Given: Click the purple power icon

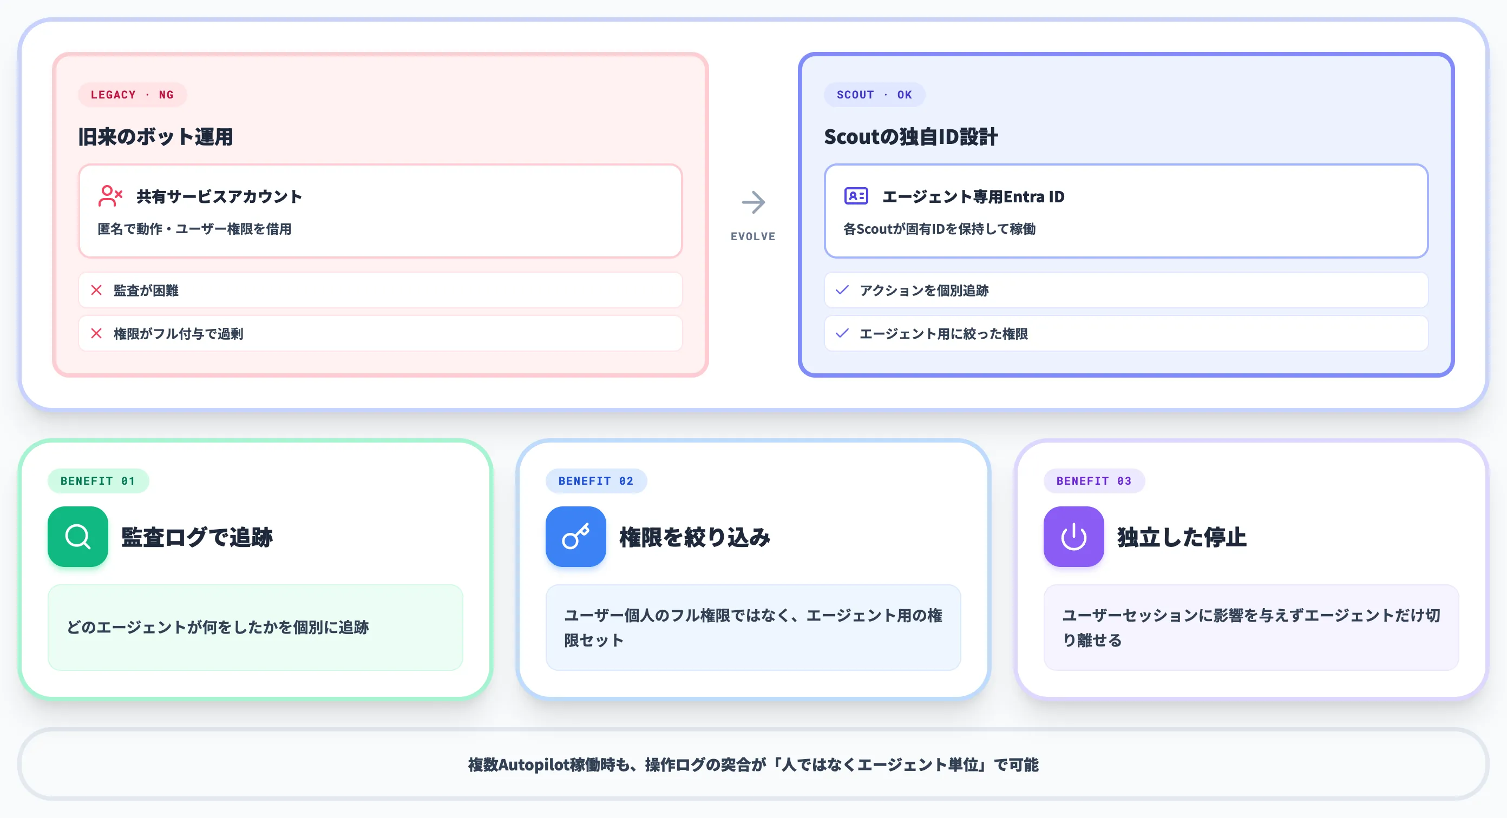Looking at the screenshot, I should coord(1073,536).
